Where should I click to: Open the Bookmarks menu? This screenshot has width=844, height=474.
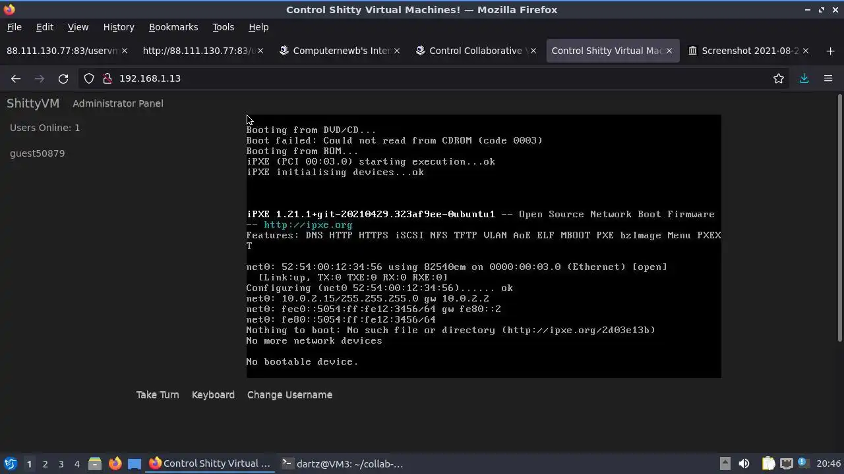tap(173, 27)
